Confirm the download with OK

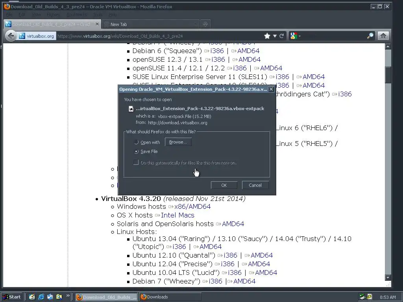(x=224, y=185)
